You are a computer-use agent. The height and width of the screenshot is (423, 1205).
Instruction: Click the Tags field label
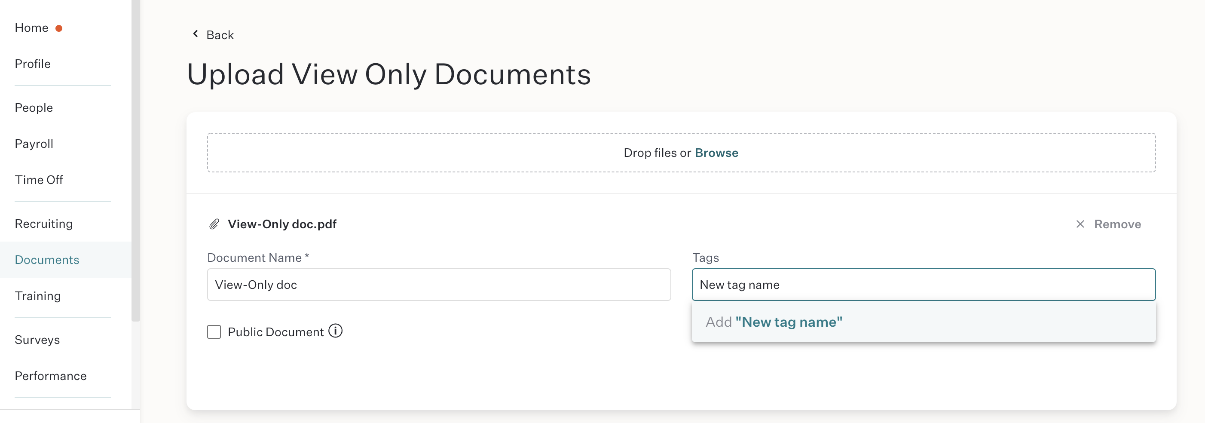705,257
